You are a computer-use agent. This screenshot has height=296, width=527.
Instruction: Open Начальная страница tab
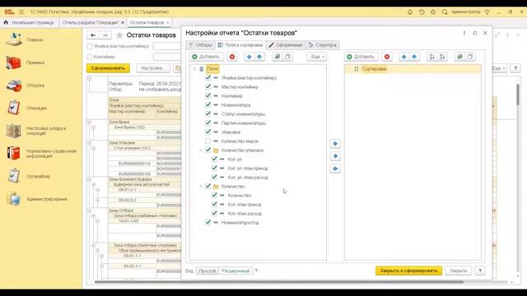coord(29,22)
